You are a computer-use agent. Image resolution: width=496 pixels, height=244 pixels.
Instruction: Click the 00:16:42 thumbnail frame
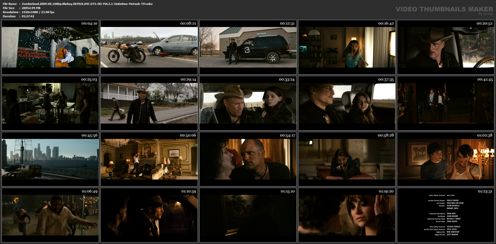(x=347, y=47)
